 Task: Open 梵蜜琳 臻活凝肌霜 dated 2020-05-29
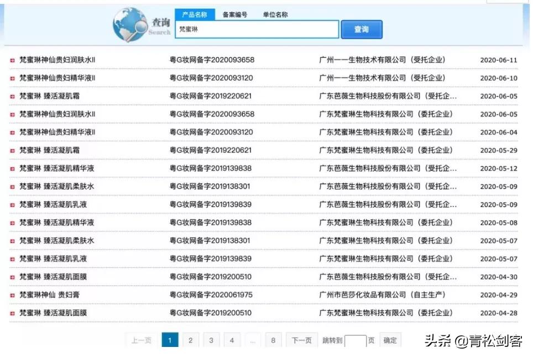(50, 150)
